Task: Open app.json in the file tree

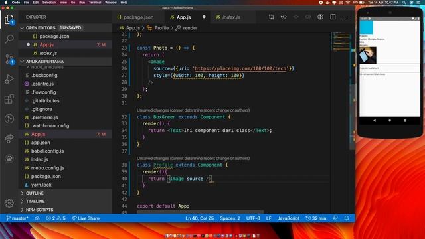Action: 65,143
